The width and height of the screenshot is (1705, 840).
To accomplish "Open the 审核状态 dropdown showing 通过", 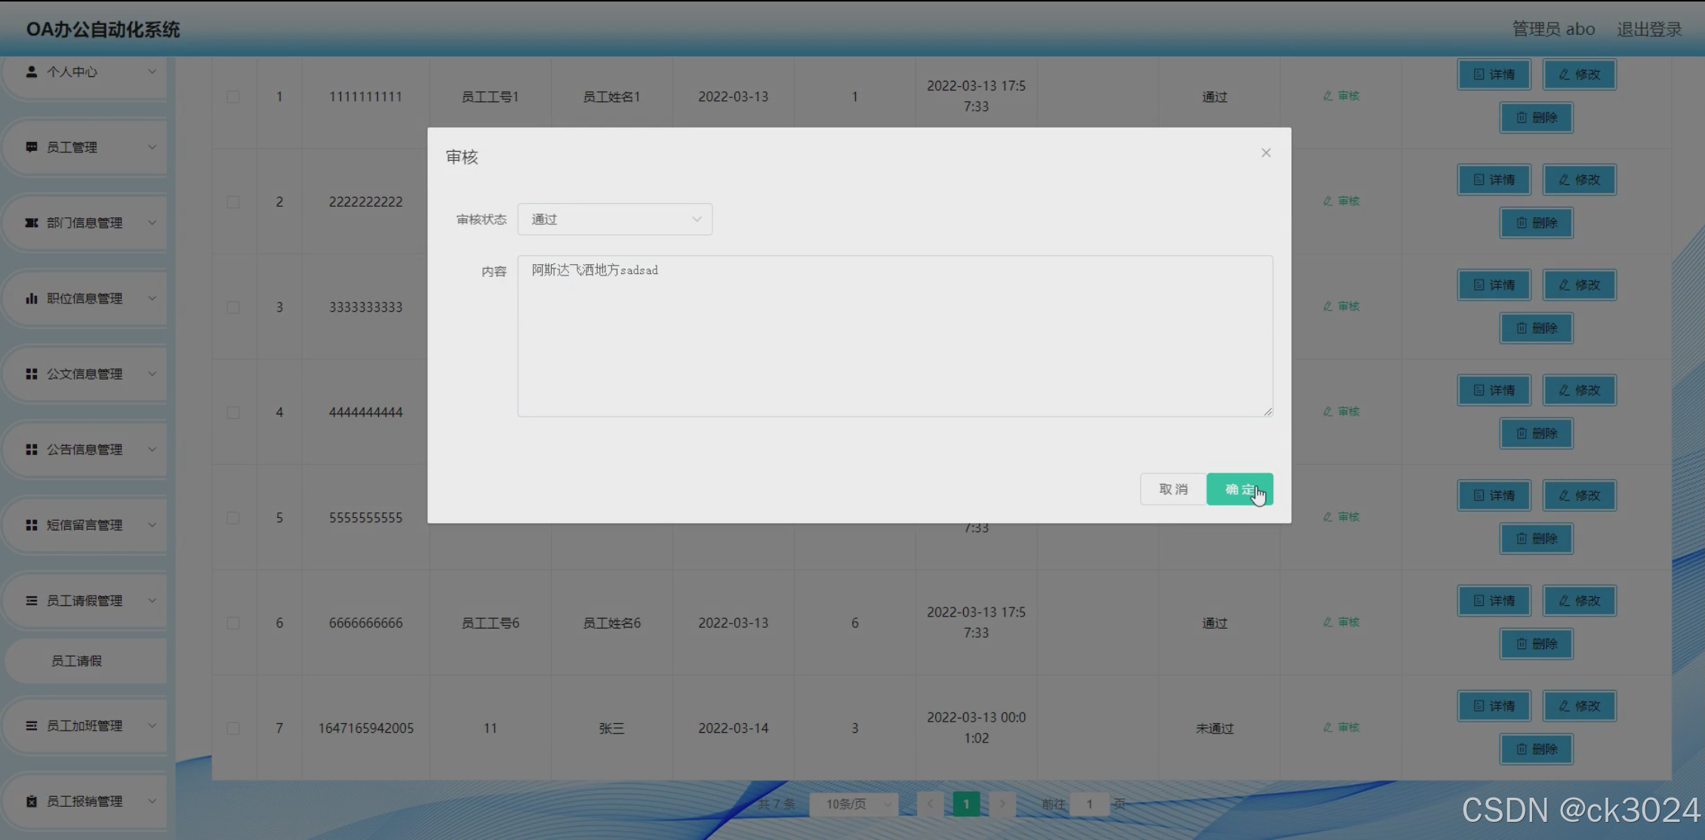I will [614, 219].
